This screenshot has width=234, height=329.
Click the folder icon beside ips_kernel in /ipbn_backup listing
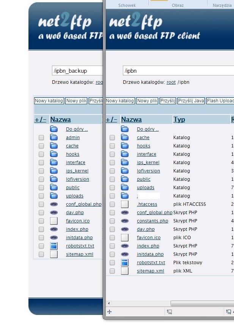54,171
